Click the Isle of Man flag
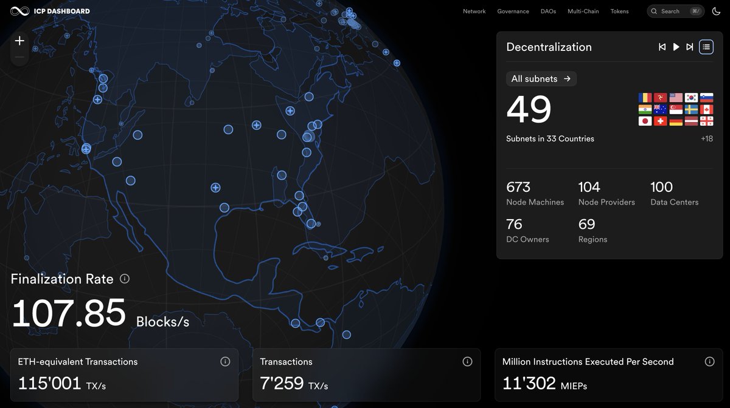Image resolution: width=730 pixels, height=408 pixels. [x=660, y=98]
